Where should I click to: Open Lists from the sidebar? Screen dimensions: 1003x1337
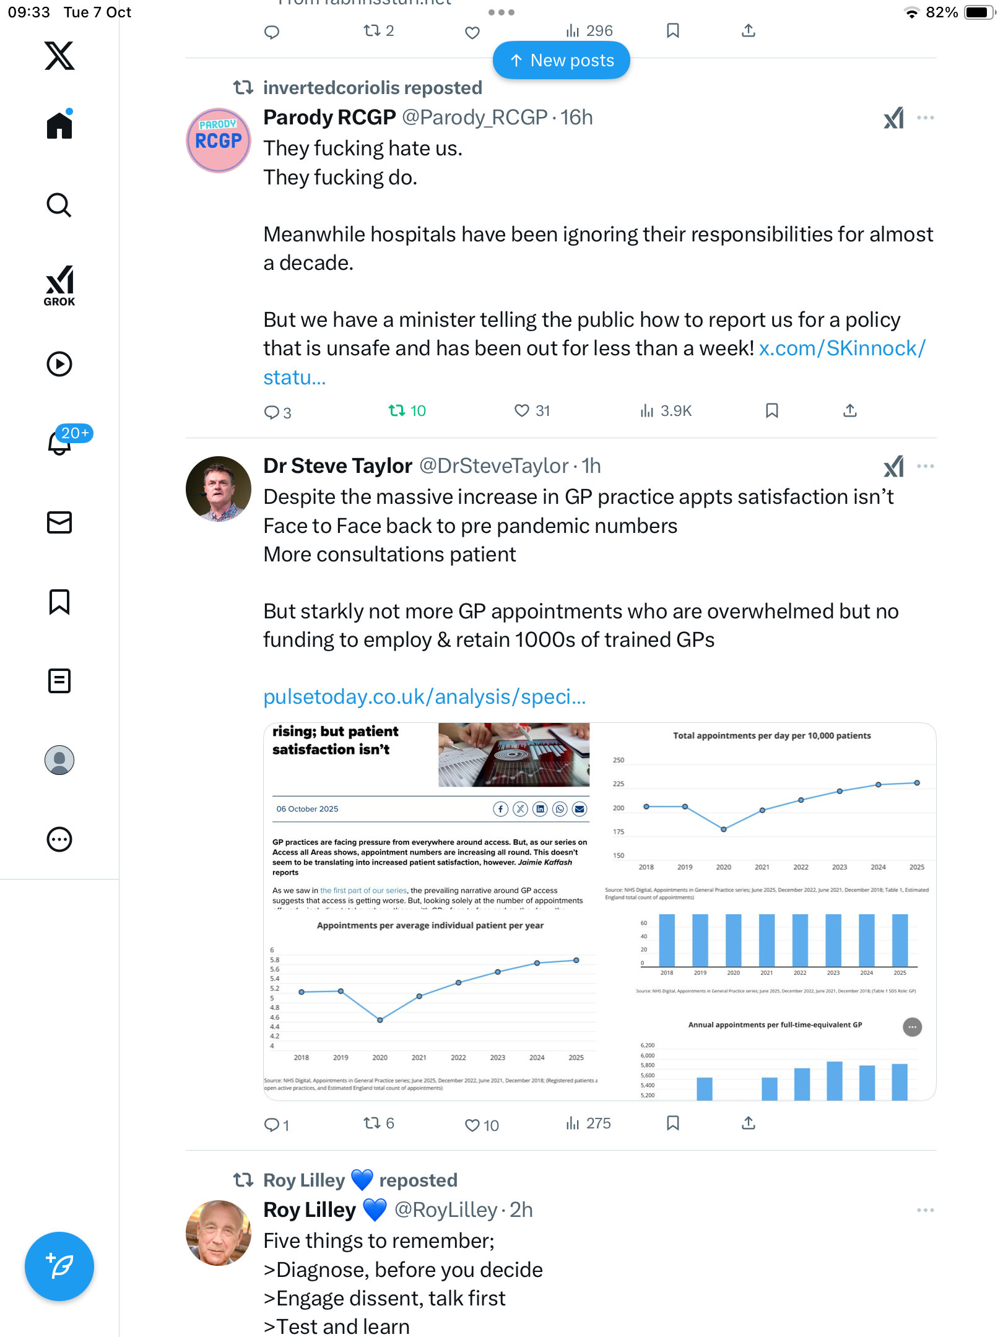59,681
